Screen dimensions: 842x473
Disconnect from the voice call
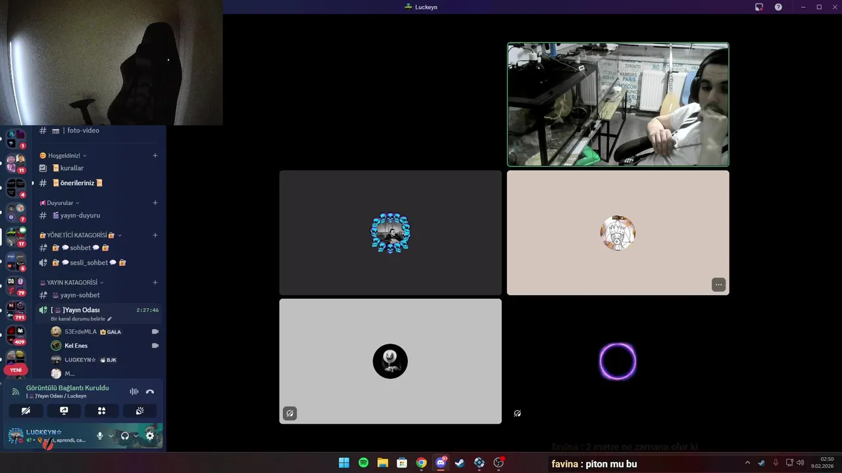tap(150, 392)
